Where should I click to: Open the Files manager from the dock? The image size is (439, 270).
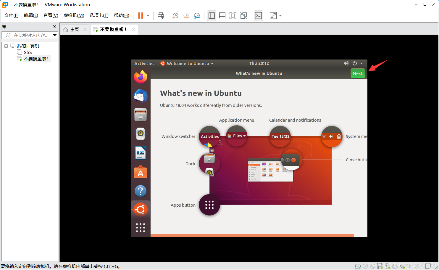pos(141,115)
